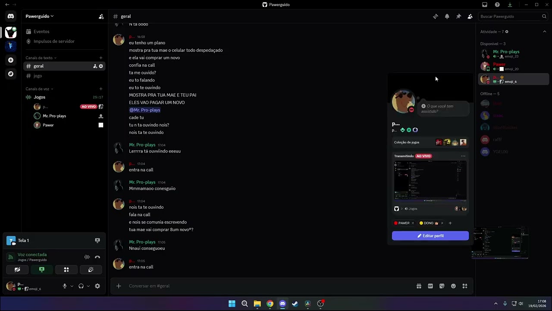Screen dimensions: 552x311
Task: Click the Voz conectada status text
Action: click(32, 255)
